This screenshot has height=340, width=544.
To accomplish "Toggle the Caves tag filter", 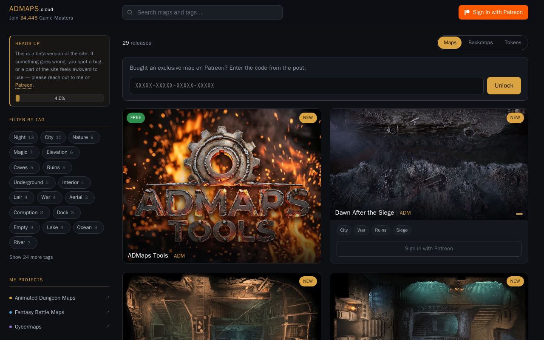I will coord(25,167).
